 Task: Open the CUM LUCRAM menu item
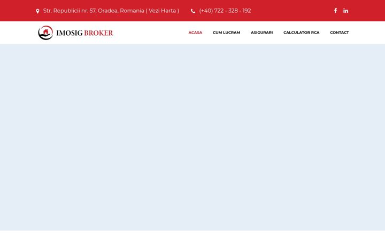tap(226, 33)
